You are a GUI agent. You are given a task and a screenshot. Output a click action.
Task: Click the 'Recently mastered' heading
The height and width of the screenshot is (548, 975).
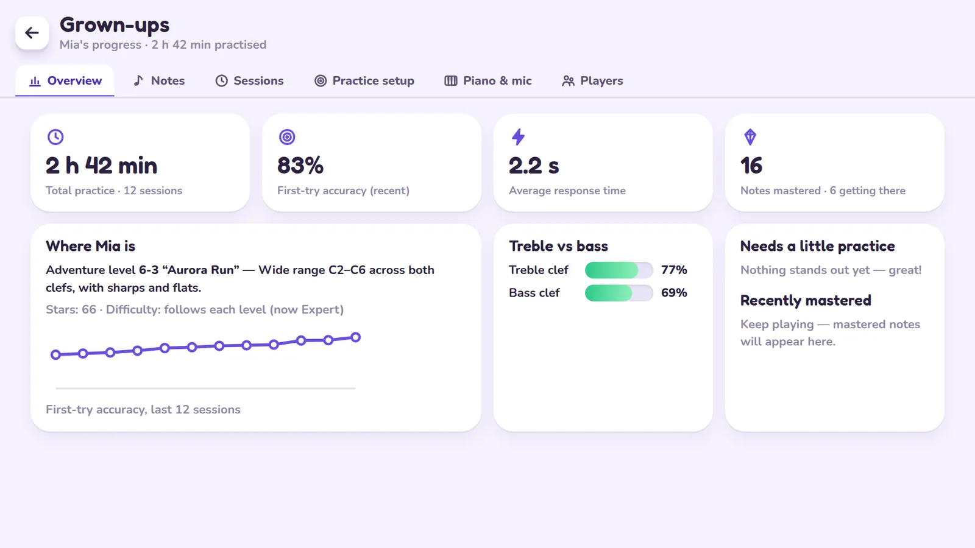click(806, 300)
